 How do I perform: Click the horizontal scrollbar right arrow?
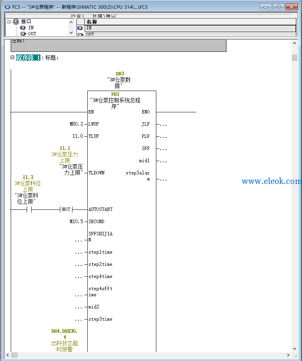(288, 355)
